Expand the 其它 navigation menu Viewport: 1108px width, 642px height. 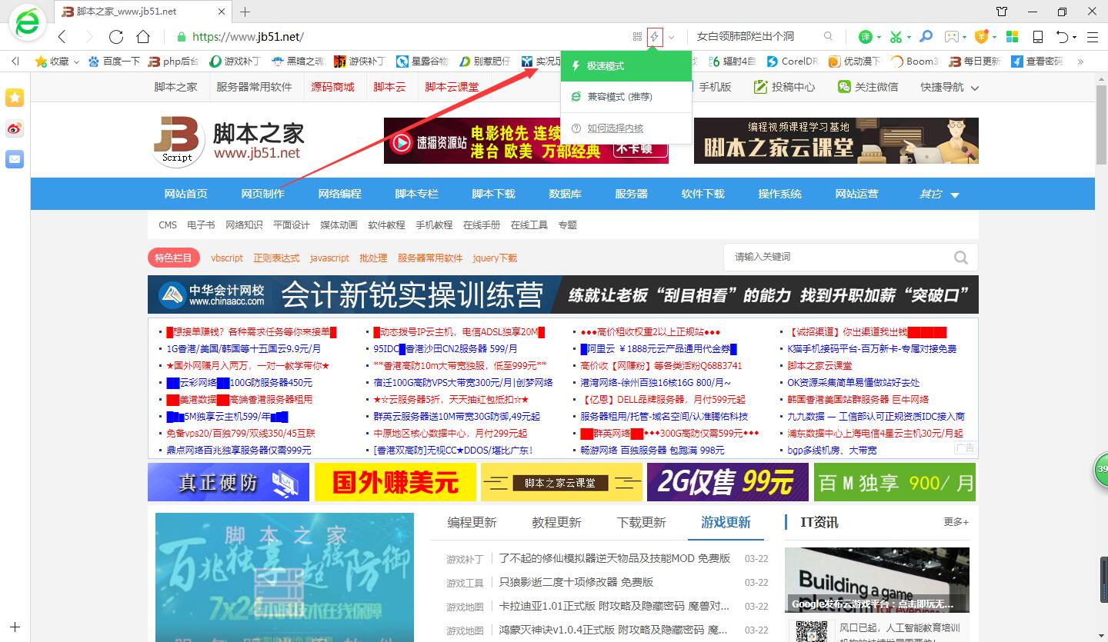(x=939, y=194)
